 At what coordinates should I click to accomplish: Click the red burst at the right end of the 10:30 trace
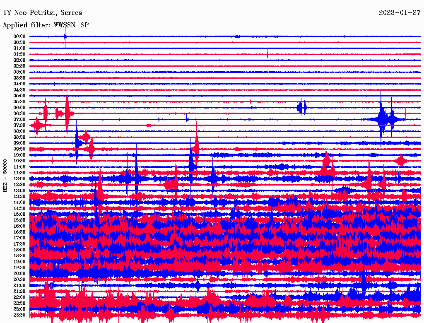click(x=401, y=161)
